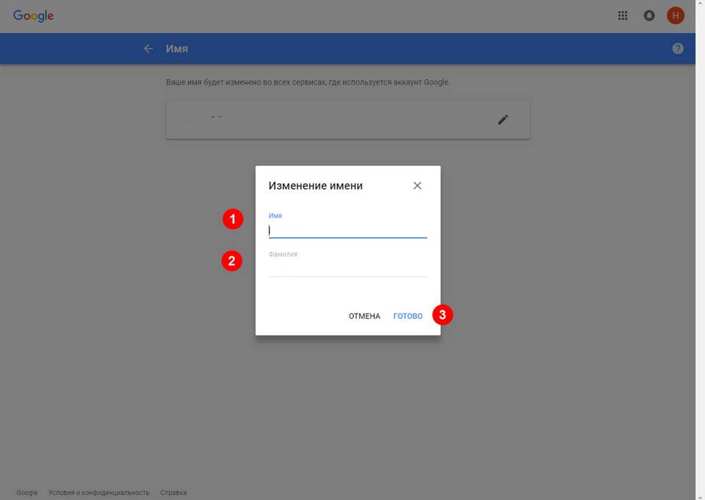This screenshot has height=500, width=705.
Task: Focus the Имя first name field
Action: tap(347, 231)
